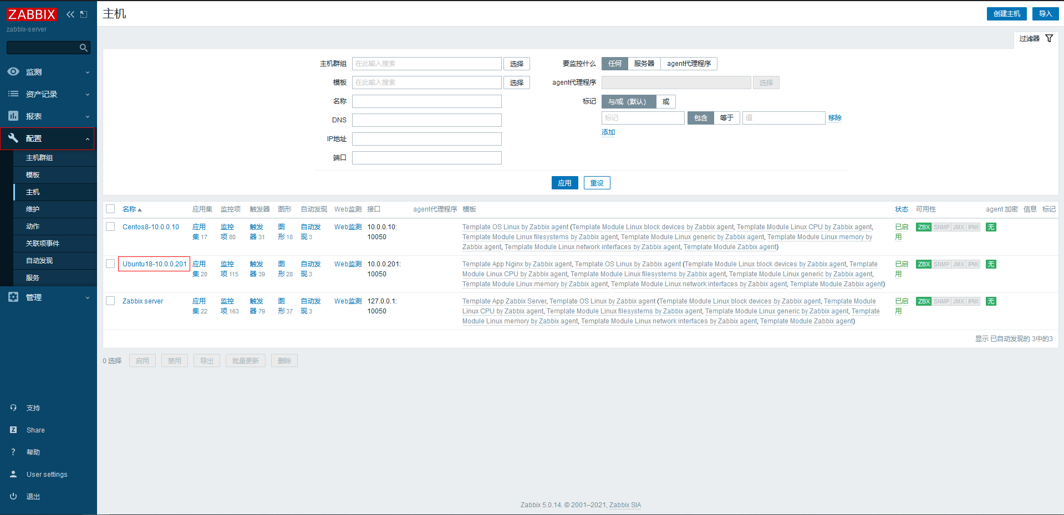Toggle the 过滤器 filter funnel icon
This screenshot has width=1064, height=515.
click(x=1049, y=38)
